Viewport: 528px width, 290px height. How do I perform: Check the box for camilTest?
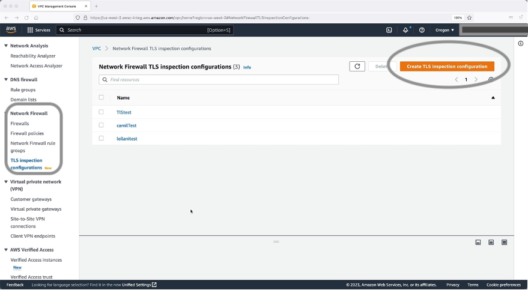tap(102, 125)
